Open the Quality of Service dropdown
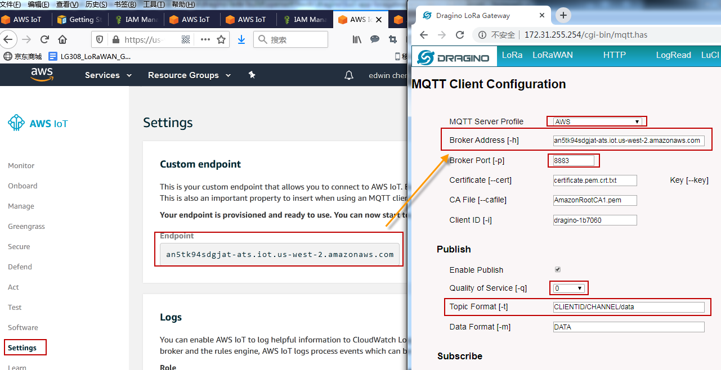 [569, 288]
